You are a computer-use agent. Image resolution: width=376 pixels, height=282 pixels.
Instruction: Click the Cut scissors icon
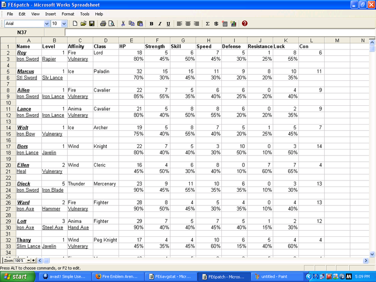(123, 23)
